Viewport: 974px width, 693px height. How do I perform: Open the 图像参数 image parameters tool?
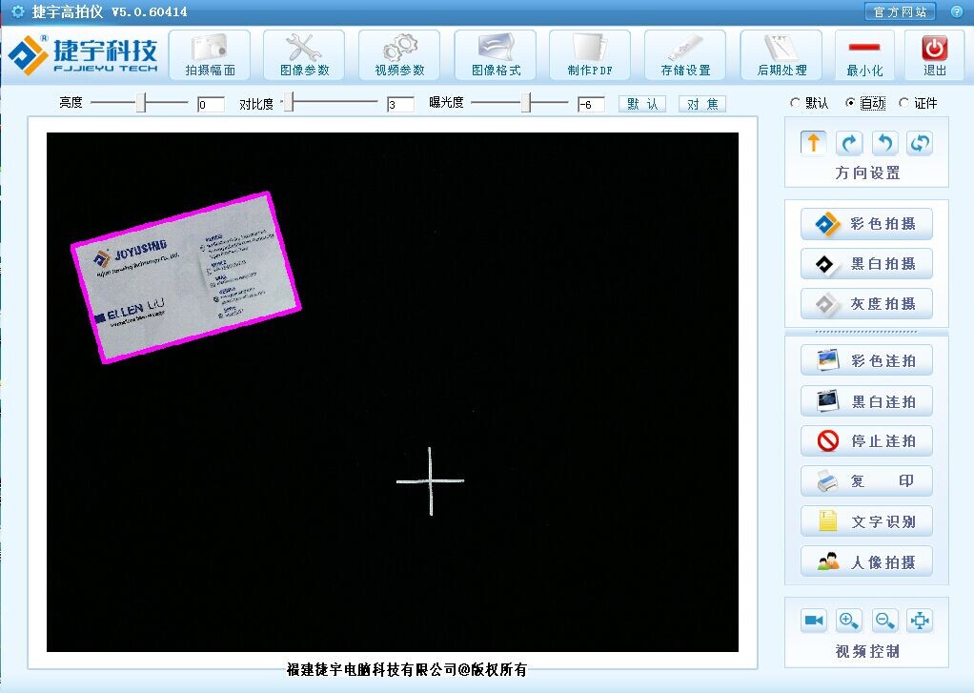coord(304,55)
